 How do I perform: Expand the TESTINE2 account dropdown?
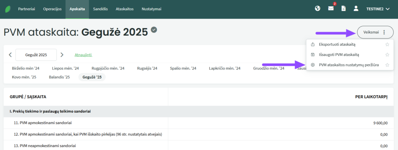point(378,9)
